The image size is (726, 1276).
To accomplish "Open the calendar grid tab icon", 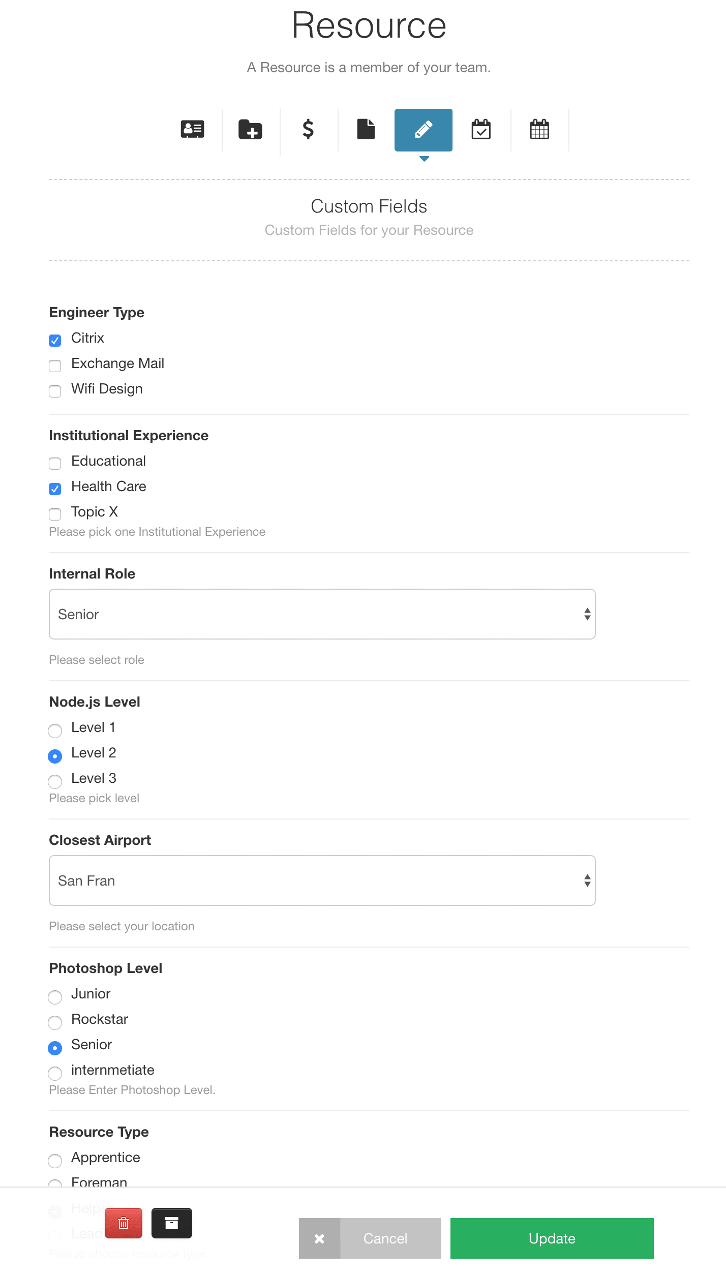I will [x=539, y=130].
